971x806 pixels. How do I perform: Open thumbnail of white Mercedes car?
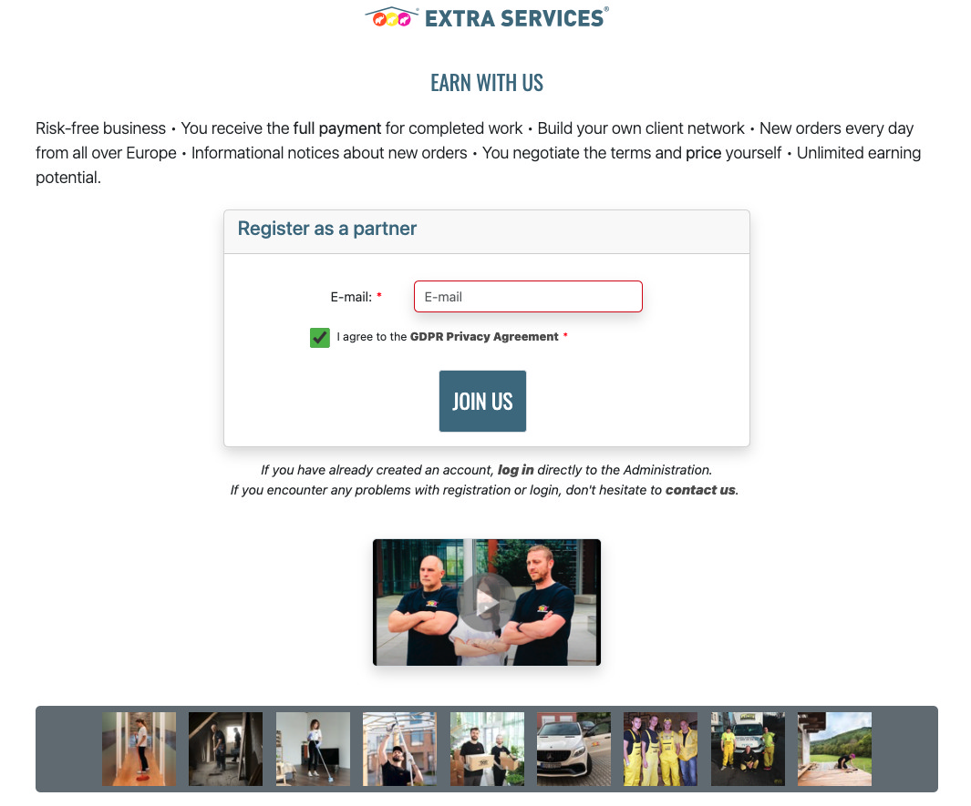pos(573,749)
